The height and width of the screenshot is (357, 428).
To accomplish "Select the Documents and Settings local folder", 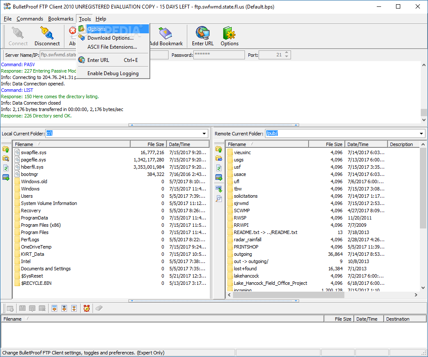I will [46, 269].
